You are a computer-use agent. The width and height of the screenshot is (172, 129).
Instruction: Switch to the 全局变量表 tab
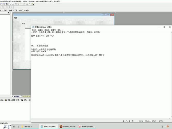coord(27,96)
